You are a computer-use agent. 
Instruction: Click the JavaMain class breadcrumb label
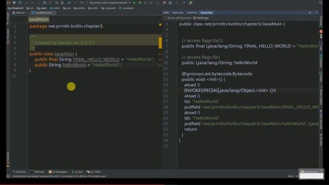click(39, 20)
